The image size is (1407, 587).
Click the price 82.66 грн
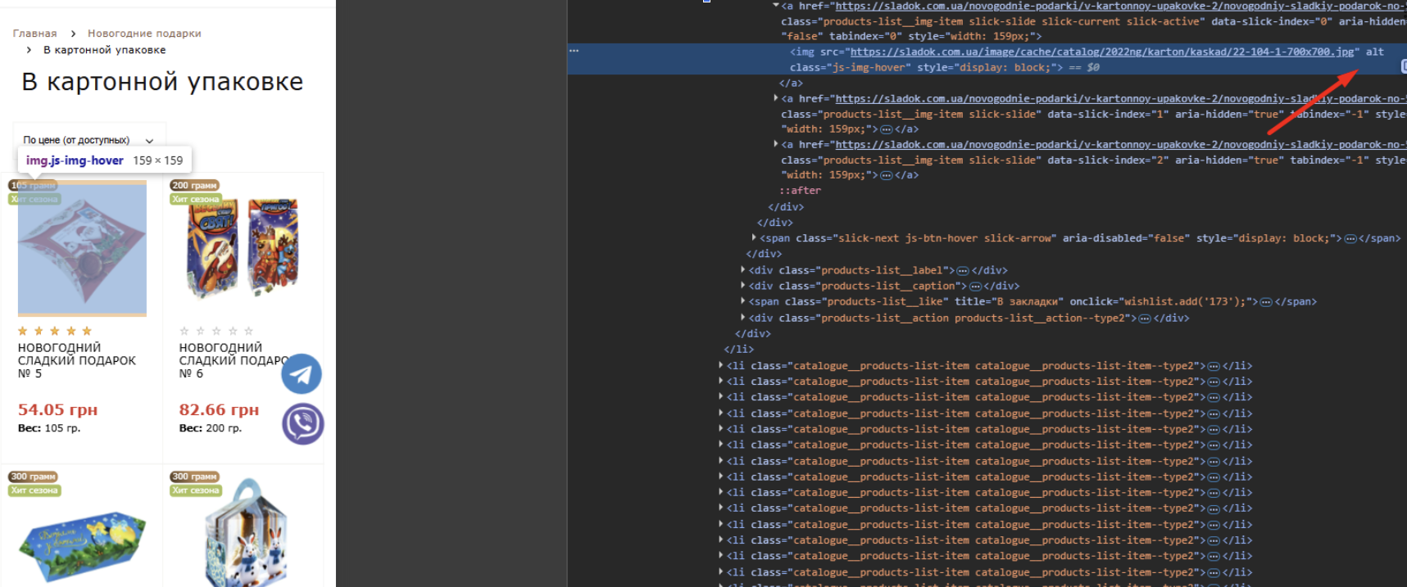(x=219, y=409)
